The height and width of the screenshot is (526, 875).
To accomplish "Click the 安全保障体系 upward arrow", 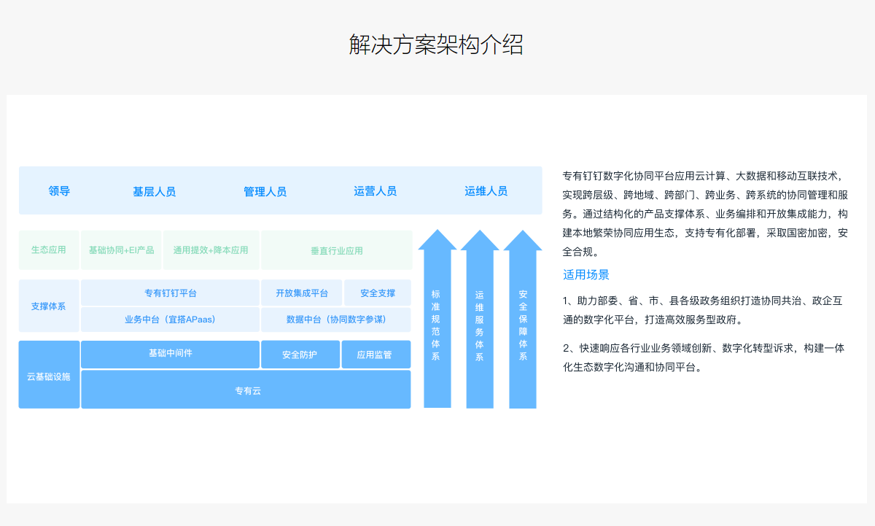I will tap(523, 325).
